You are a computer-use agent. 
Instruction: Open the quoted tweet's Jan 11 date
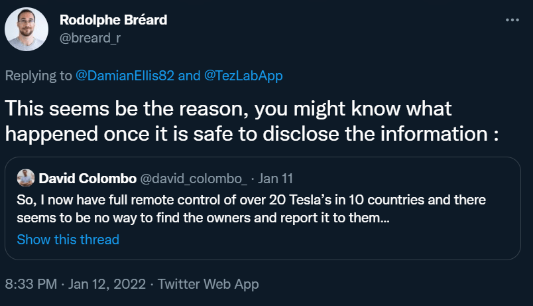(x=276, y=179)
